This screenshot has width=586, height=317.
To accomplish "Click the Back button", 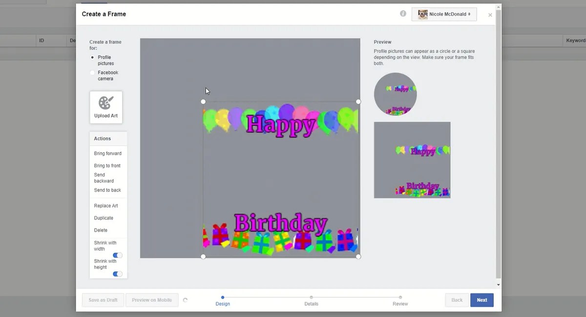I will click(456, 300).
